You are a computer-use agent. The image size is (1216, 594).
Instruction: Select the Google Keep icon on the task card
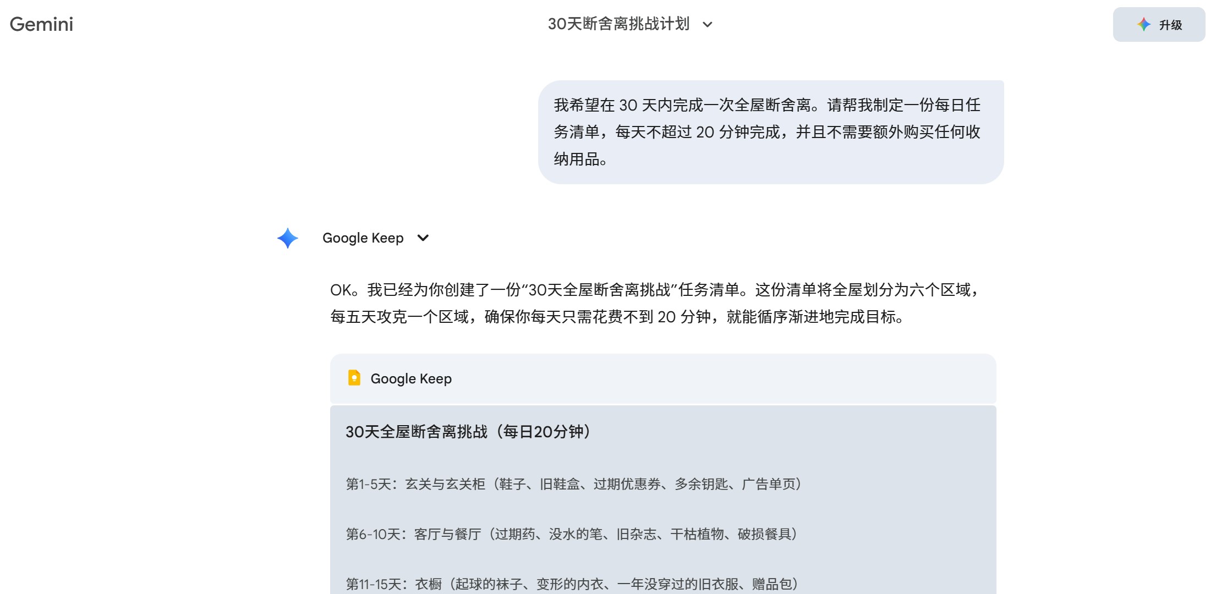tap(354, 378)
